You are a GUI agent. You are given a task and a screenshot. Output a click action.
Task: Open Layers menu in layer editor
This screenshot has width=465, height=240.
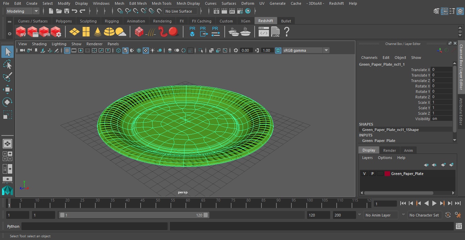pos(367,158)
